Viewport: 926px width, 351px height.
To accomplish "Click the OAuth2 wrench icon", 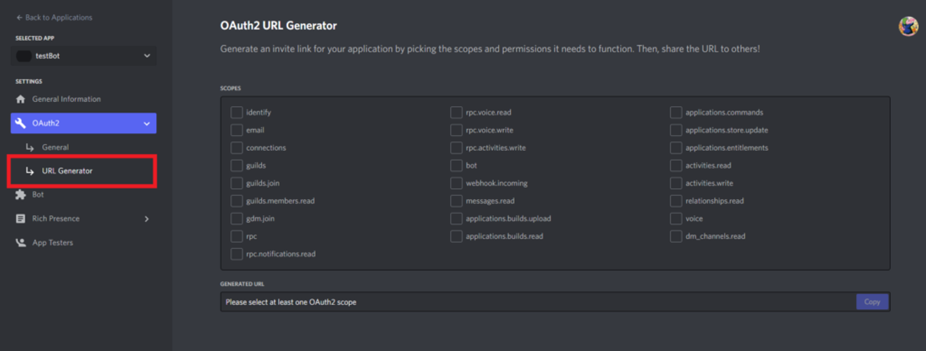I will [20, 123].
